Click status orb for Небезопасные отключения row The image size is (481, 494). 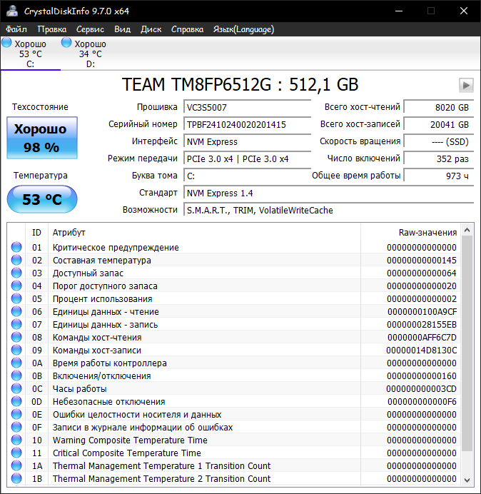pyautogui.click(x=16, y=401)
